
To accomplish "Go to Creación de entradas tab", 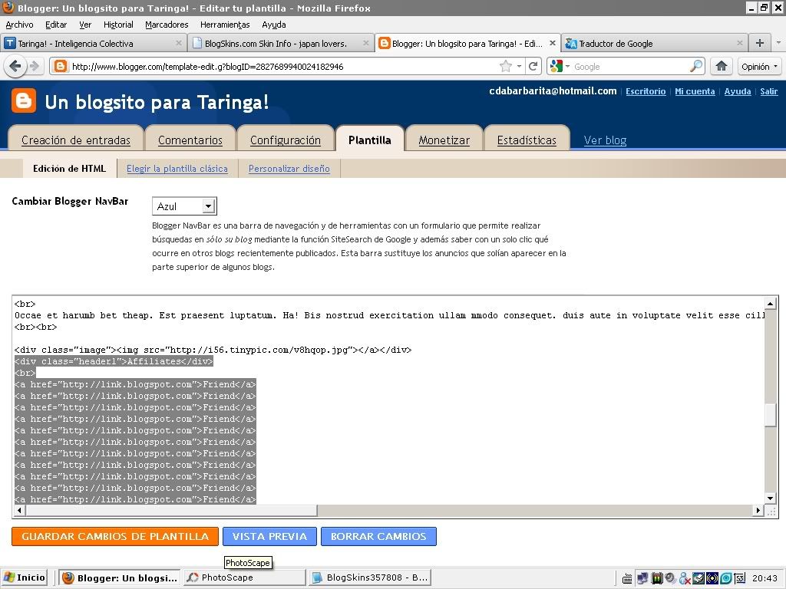I will [x=76, y=140].
